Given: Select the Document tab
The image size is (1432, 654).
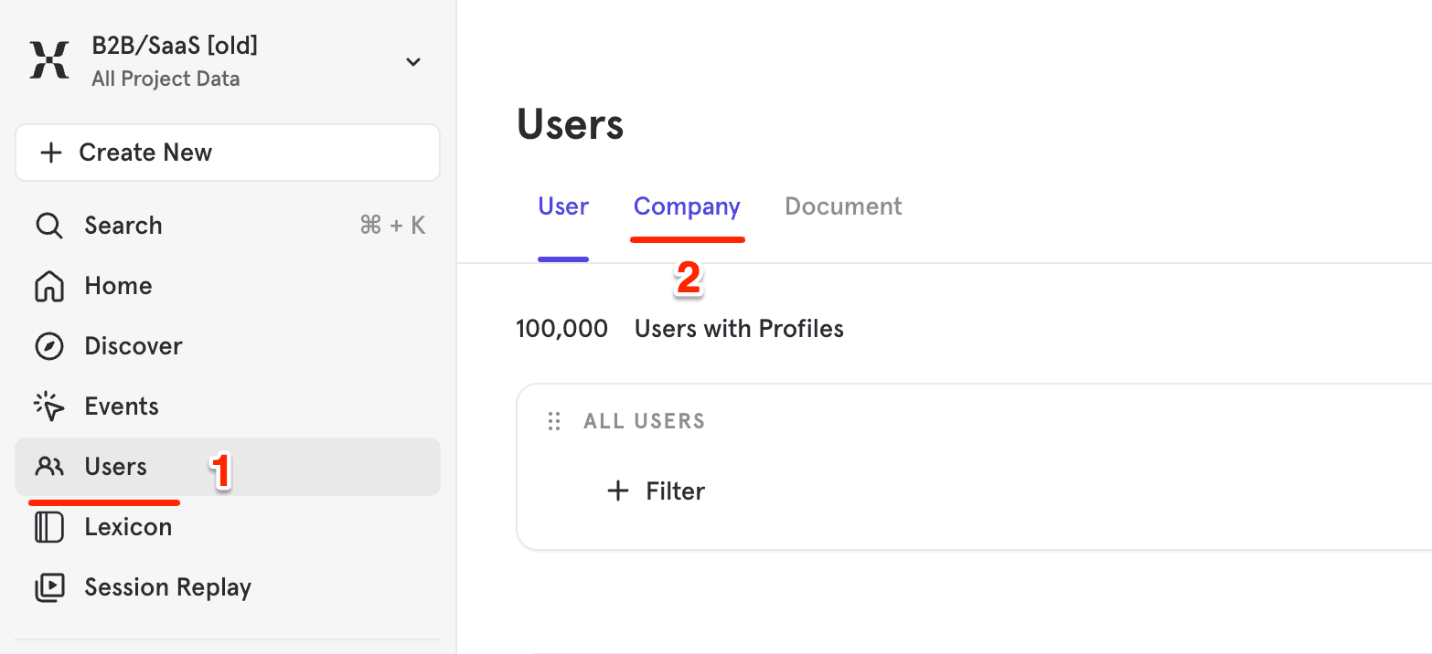Looking at the screenshot, I should (842, 206).
